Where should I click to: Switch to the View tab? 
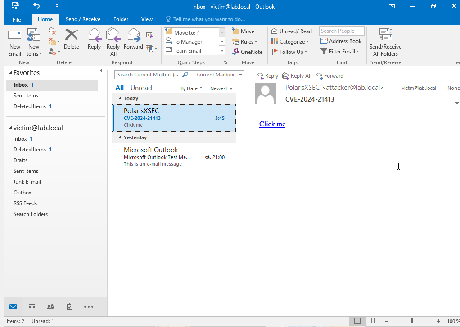(x=147, y=19)
